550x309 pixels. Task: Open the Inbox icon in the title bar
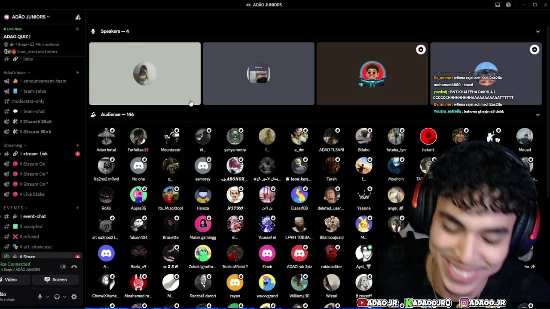498,5
